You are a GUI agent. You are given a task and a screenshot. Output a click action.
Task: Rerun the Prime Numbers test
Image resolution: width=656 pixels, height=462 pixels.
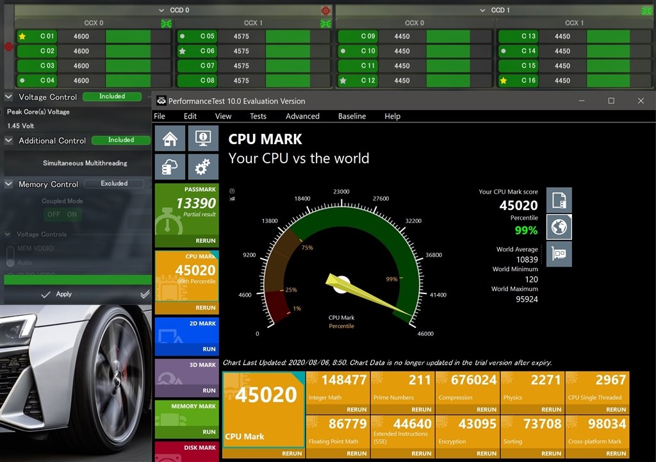pos(422,409)
